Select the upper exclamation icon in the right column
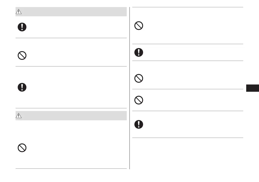This screenshot has height=182, width=259. tap(139, 52)
